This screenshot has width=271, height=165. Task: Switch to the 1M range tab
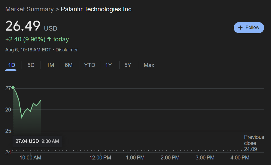50,65
